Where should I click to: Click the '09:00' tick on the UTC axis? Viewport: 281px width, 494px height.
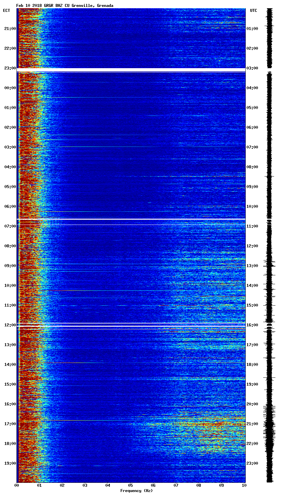click(x=252, y=187)
